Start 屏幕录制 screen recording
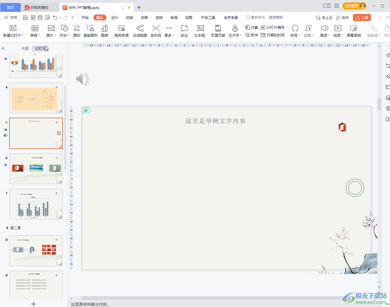This screenshot has width=390, height=307. click(x=354, y=31)
